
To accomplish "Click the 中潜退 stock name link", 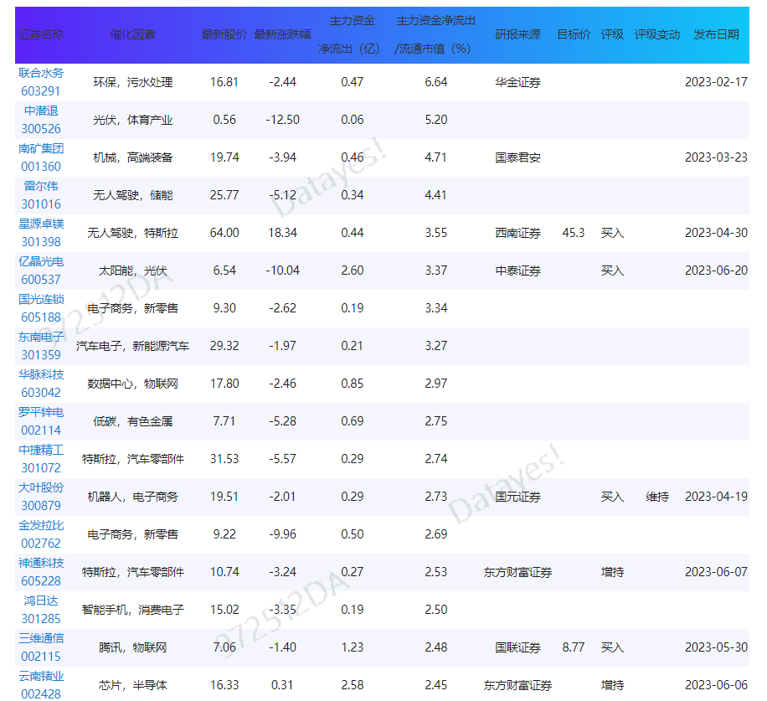I will click(x=41, y=111).
